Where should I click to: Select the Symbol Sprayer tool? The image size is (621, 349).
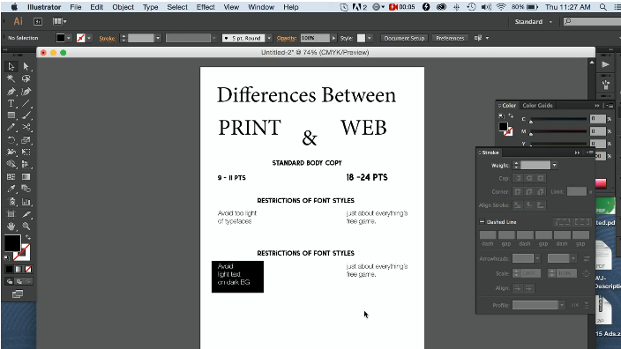point(11,202)
